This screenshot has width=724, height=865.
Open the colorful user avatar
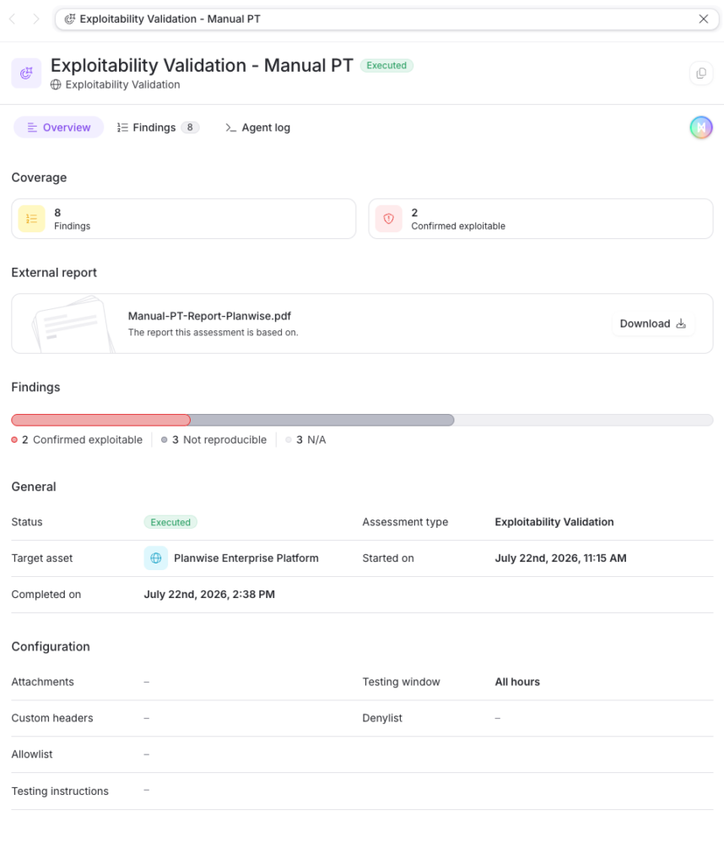pos(701,128)
